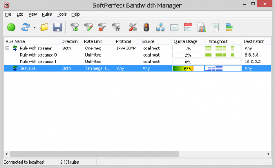Select the Rule with streams row name

click(36, 48)
